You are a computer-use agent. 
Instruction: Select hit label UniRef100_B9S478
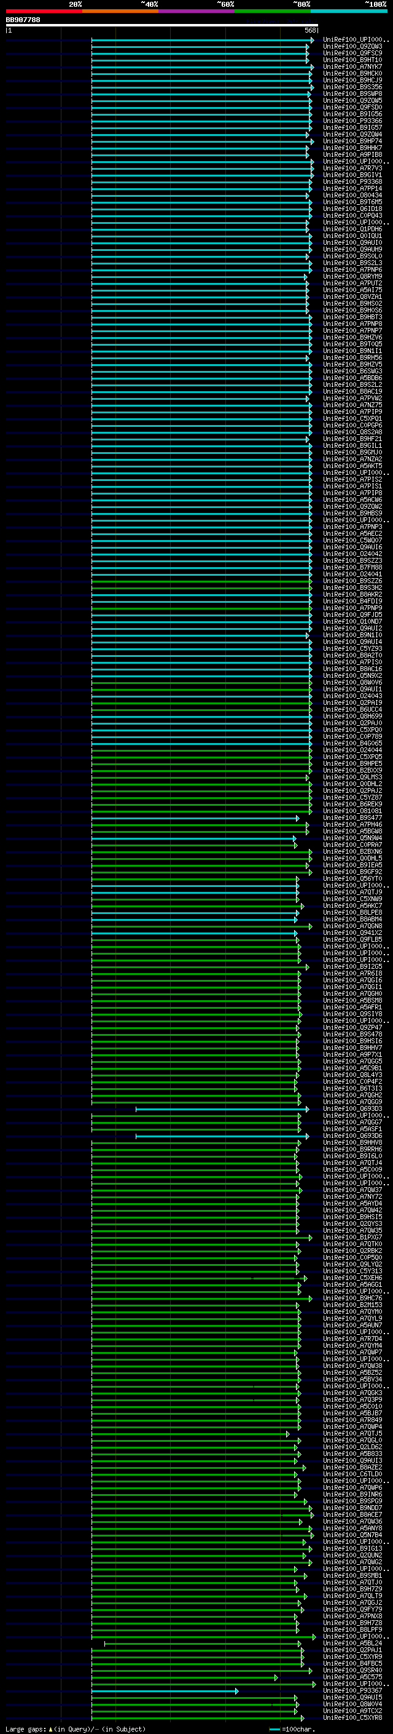coord(352,1034)
